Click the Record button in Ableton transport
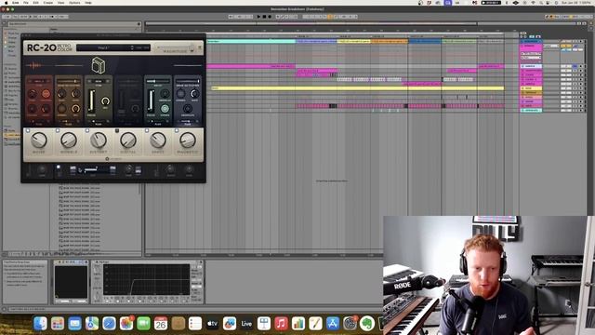This screenshot has width=595, height=335. [270, 17]
